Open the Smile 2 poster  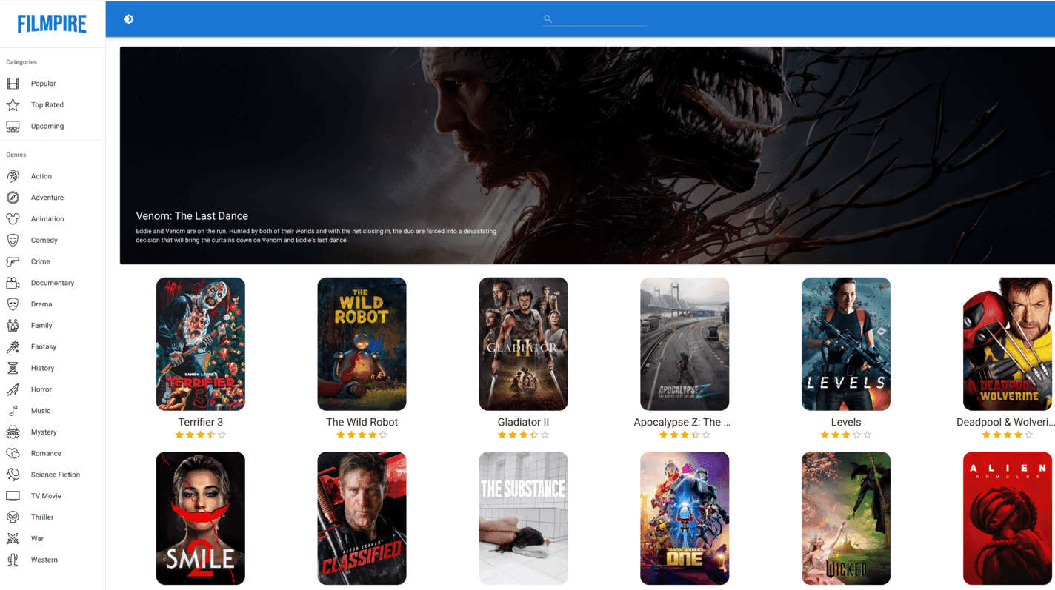[201, 518]
